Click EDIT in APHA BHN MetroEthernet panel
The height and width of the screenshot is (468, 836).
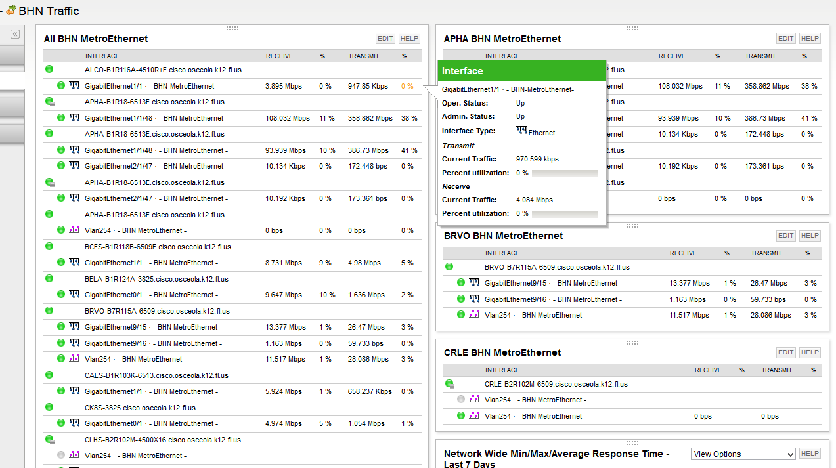coord(786,39)
